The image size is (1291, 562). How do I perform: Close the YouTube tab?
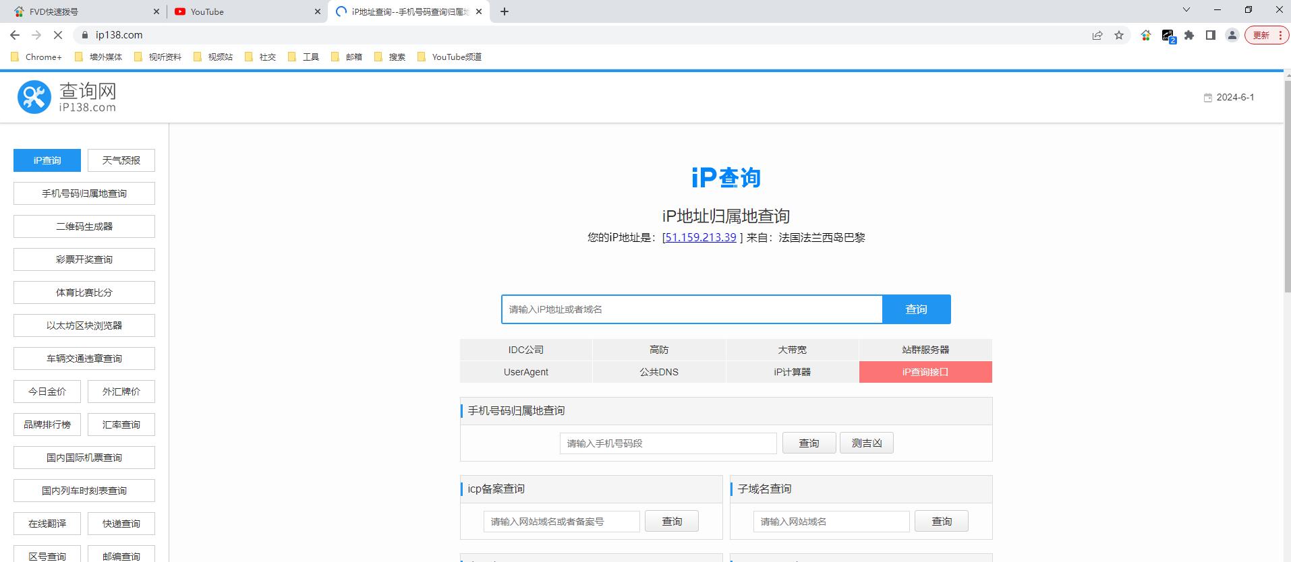(317, 11)
